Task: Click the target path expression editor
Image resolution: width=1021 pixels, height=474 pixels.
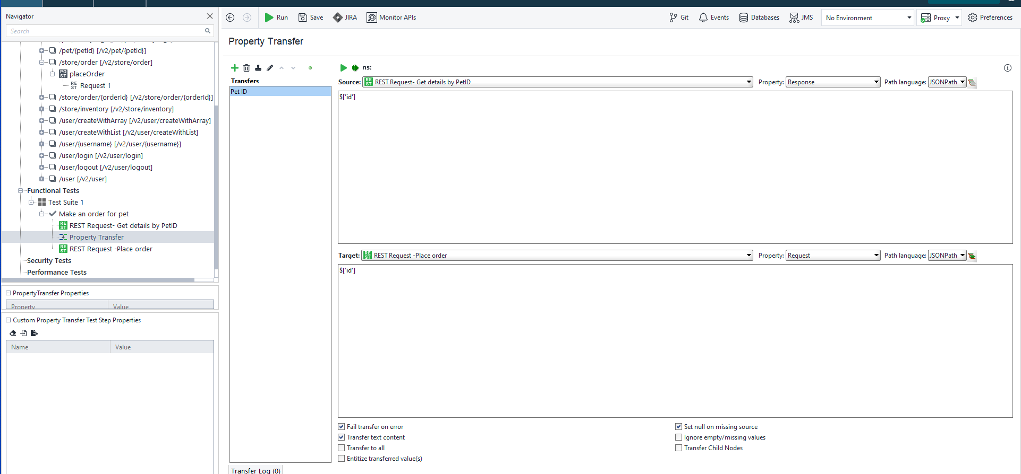Action: (x=675, y=341)
